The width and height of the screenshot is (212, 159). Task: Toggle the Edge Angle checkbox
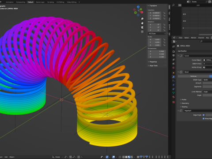pos(204,115)
